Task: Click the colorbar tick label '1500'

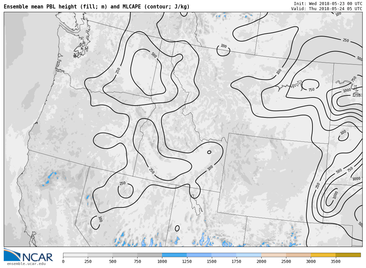Action: pos(211,262)
